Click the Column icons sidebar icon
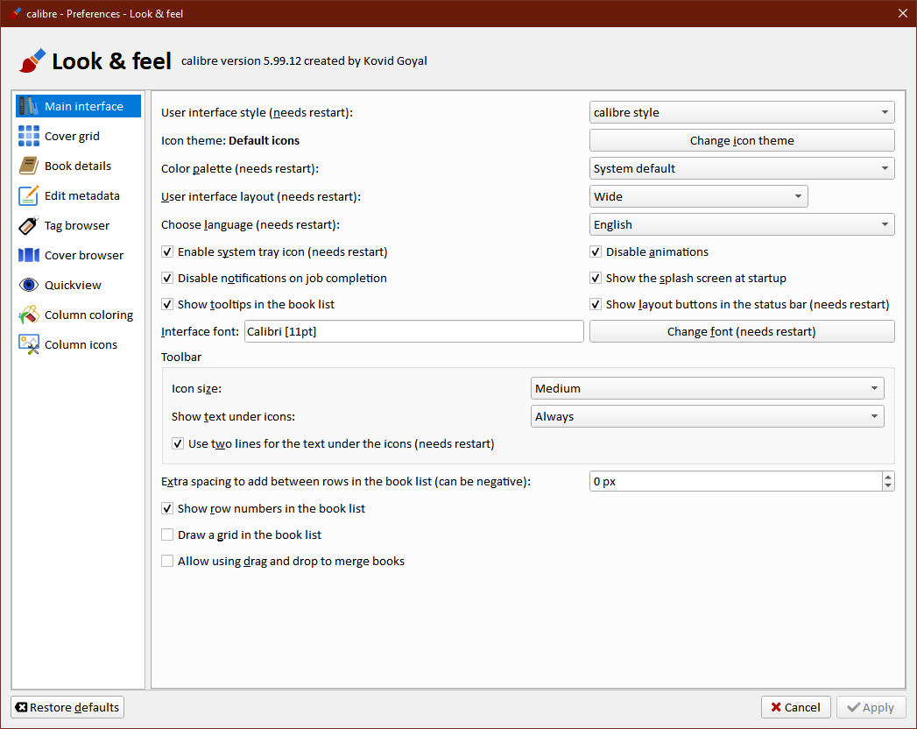This screenshot has width=917, height=729. [29, 344]
